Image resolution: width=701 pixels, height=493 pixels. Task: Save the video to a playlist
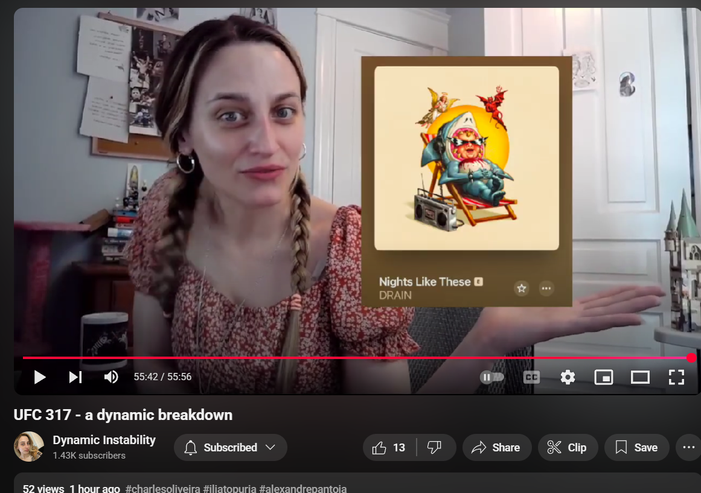coord(636,447)
